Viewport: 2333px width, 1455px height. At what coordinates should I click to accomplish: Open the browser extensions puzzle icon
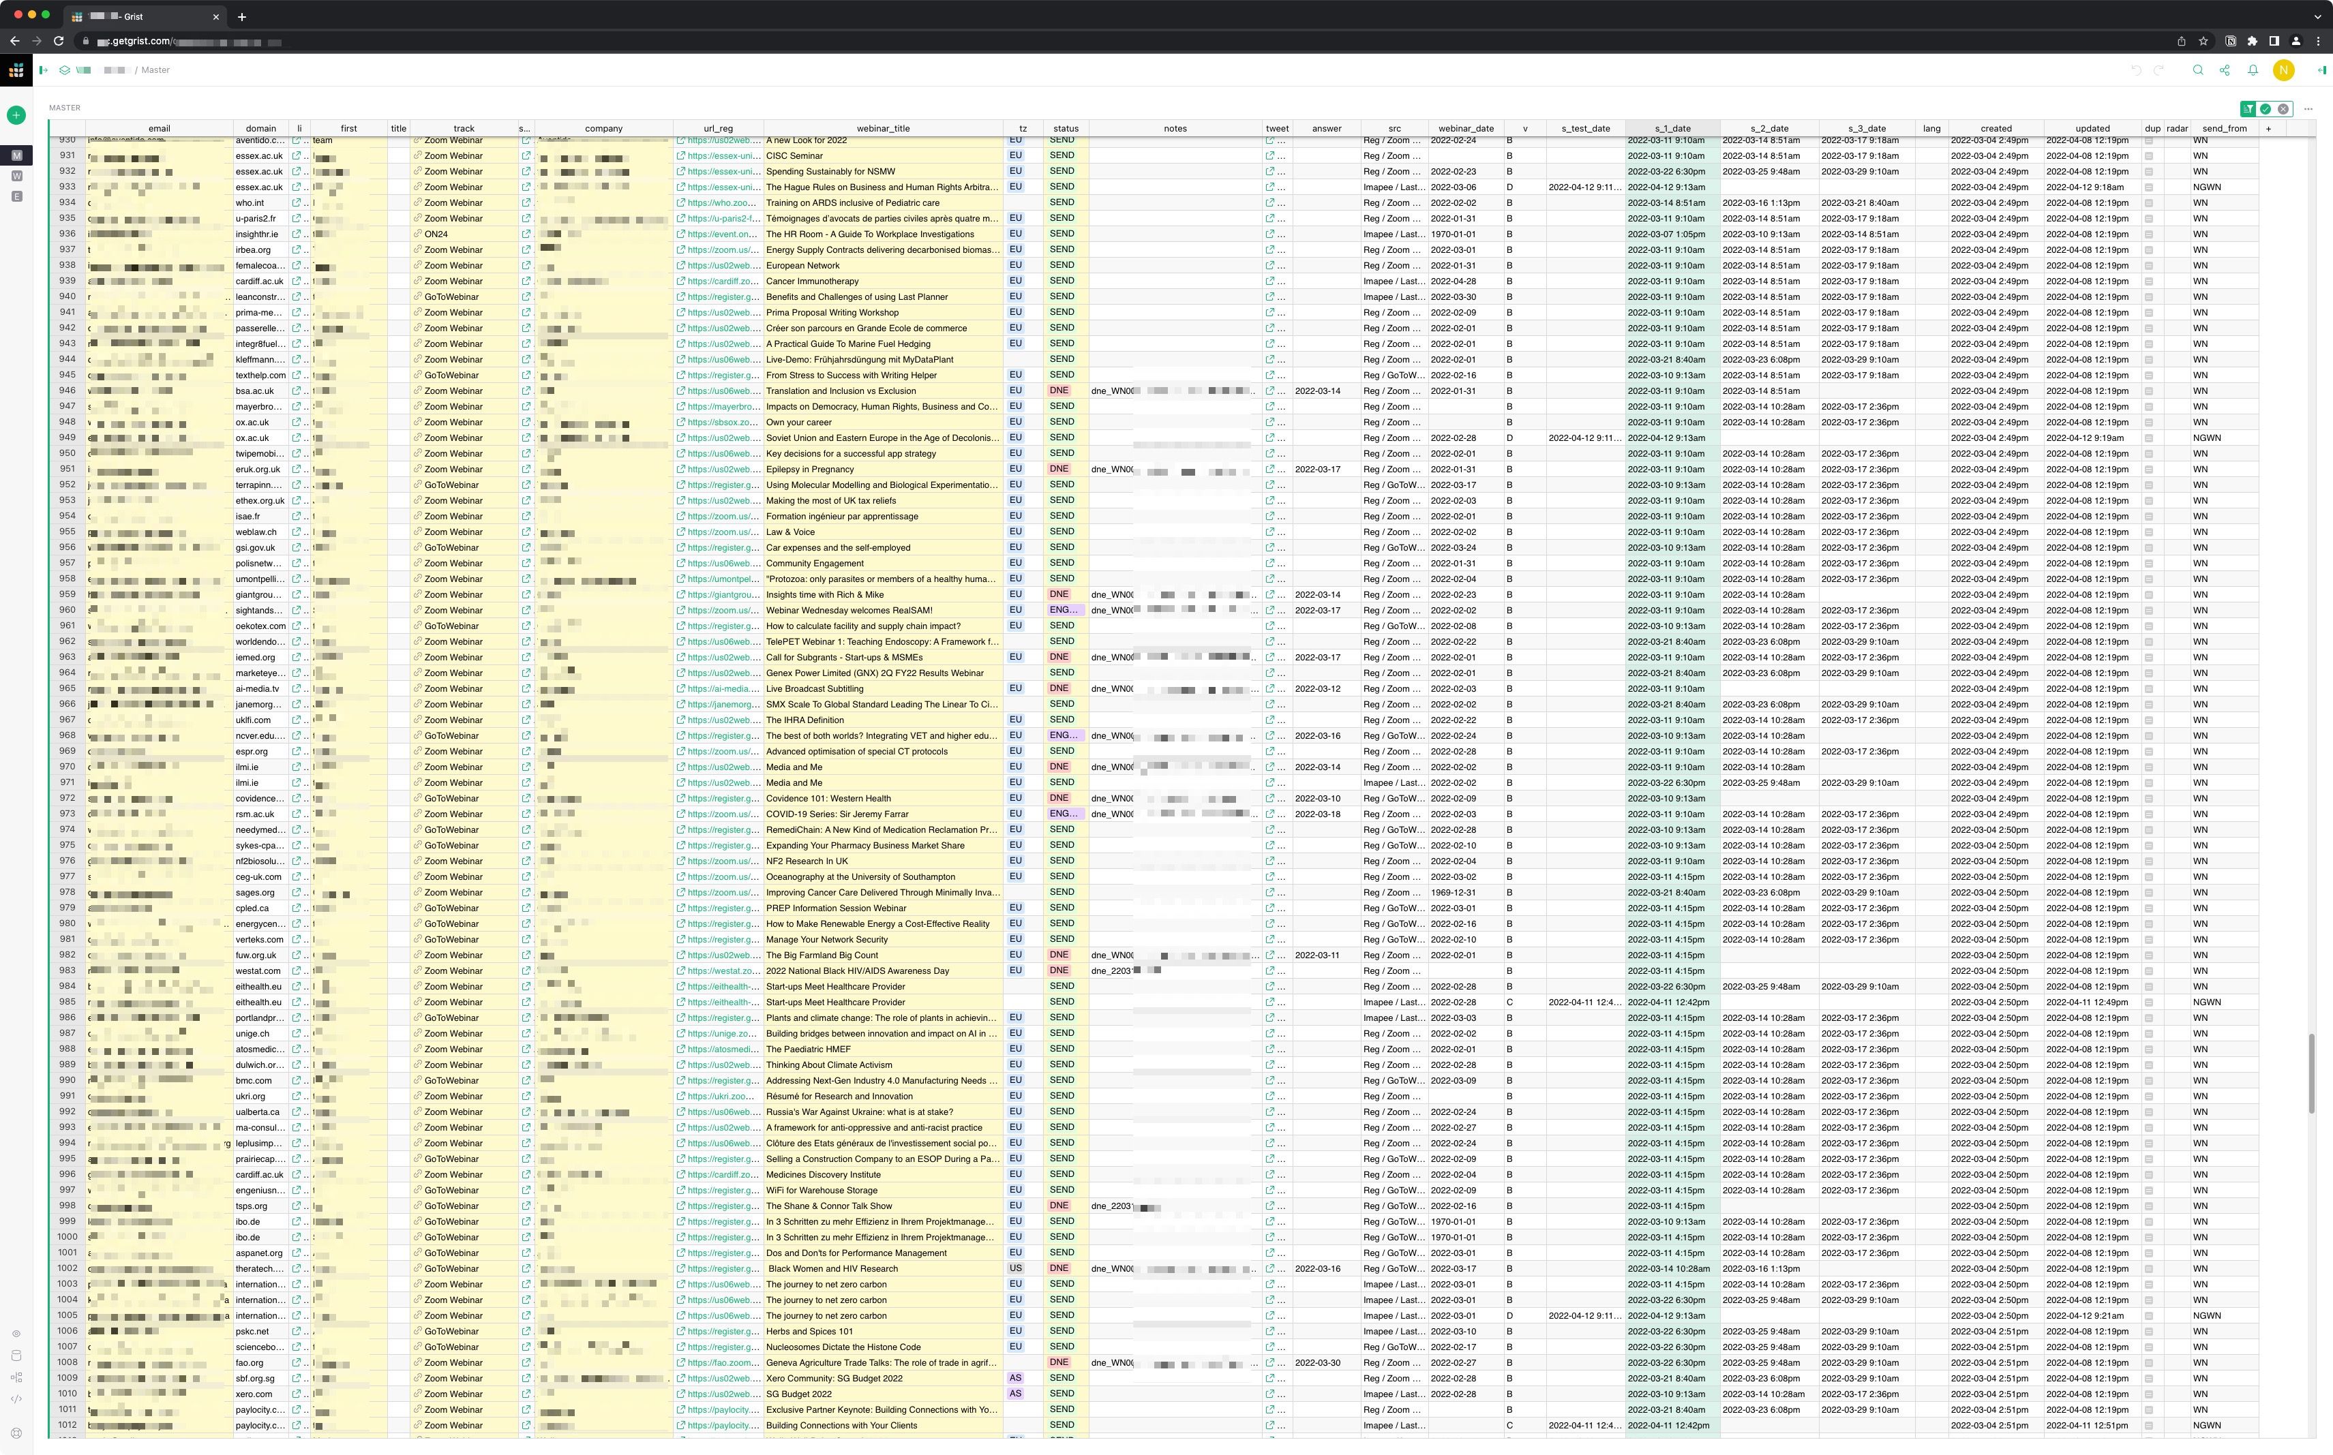(2252, 42)
